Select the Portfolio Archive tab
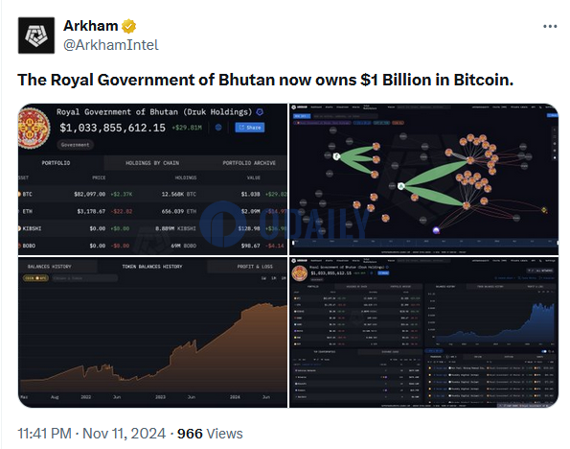 (x=249, y=163)
